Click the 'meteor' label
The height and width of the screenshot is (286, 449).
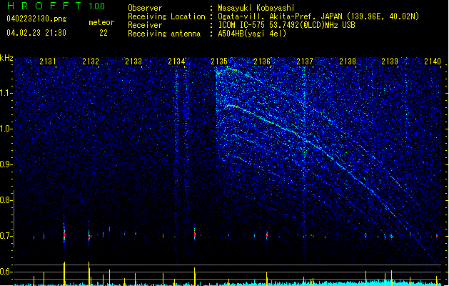[101, 22]
